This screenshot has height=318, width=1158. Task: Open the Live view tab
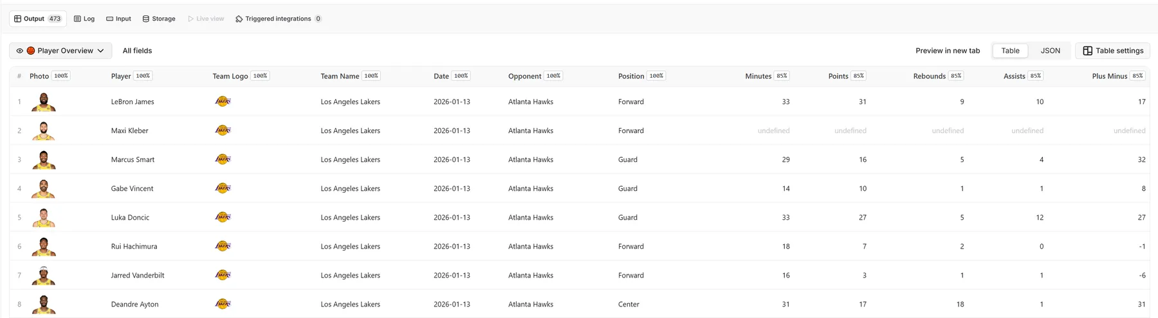click(206, 19)
